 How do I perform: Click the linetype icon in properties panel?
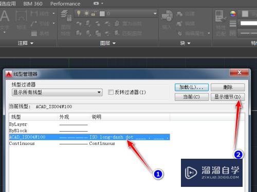point(233,33)
